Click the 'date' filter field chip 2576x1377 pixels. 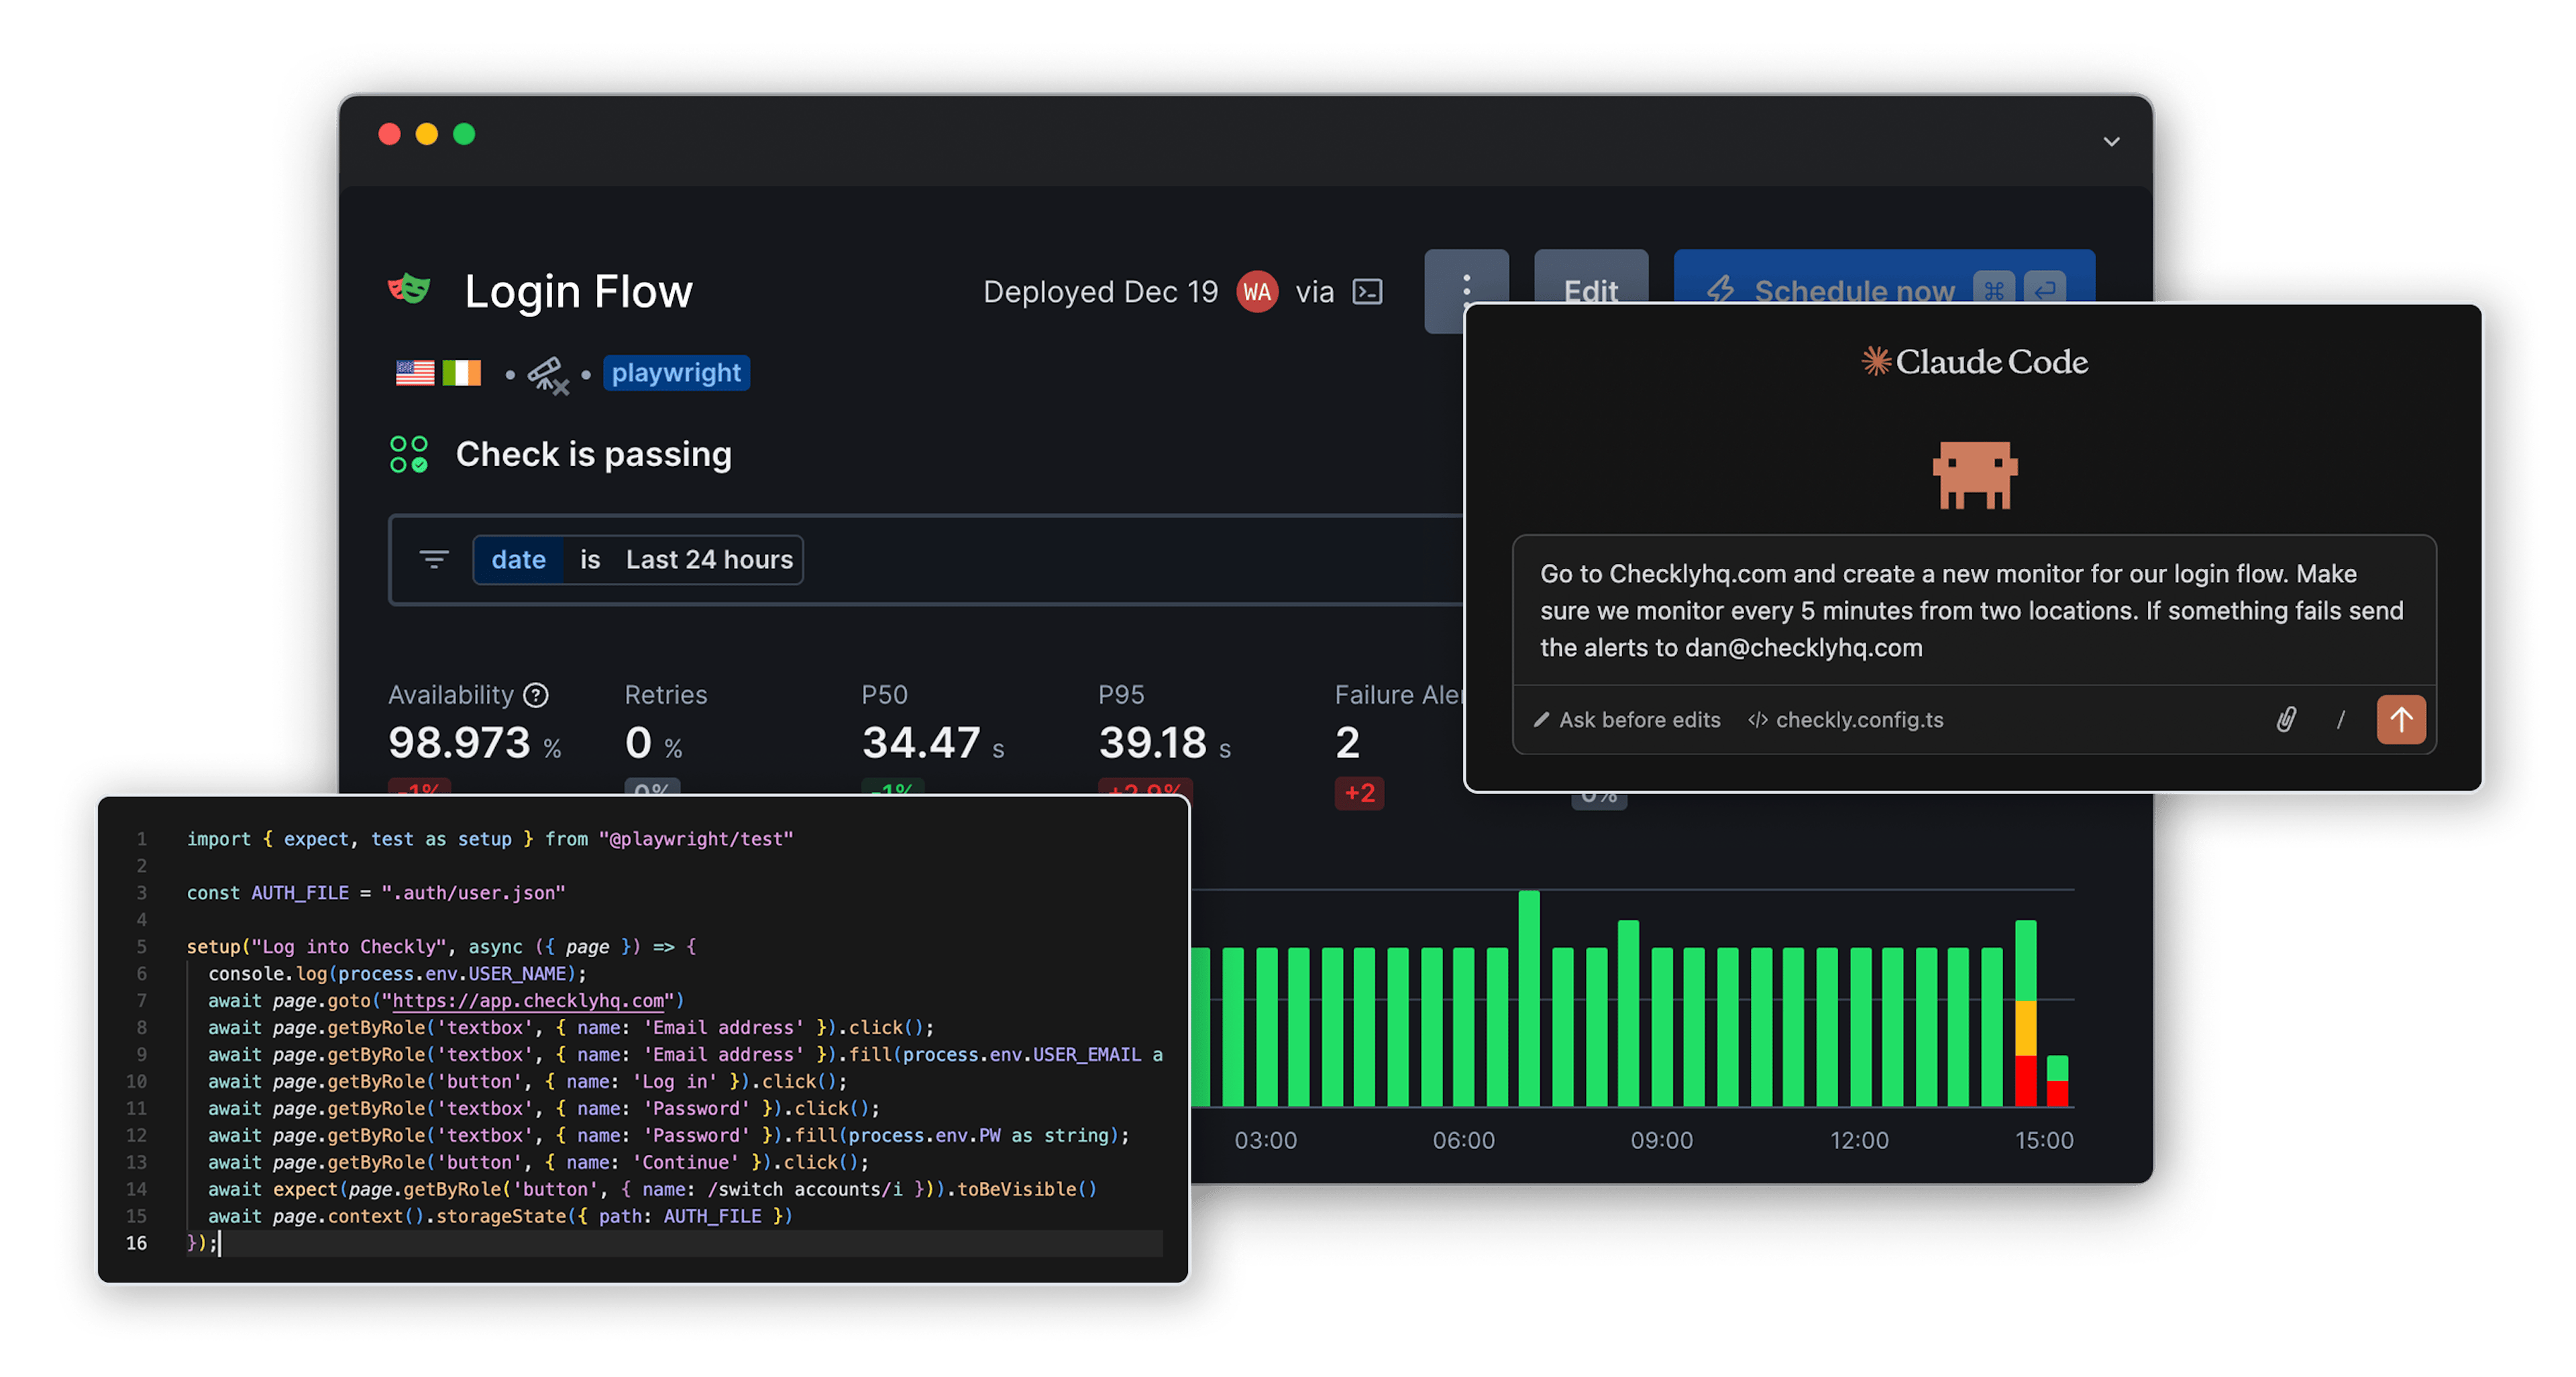tap(518, 560)
